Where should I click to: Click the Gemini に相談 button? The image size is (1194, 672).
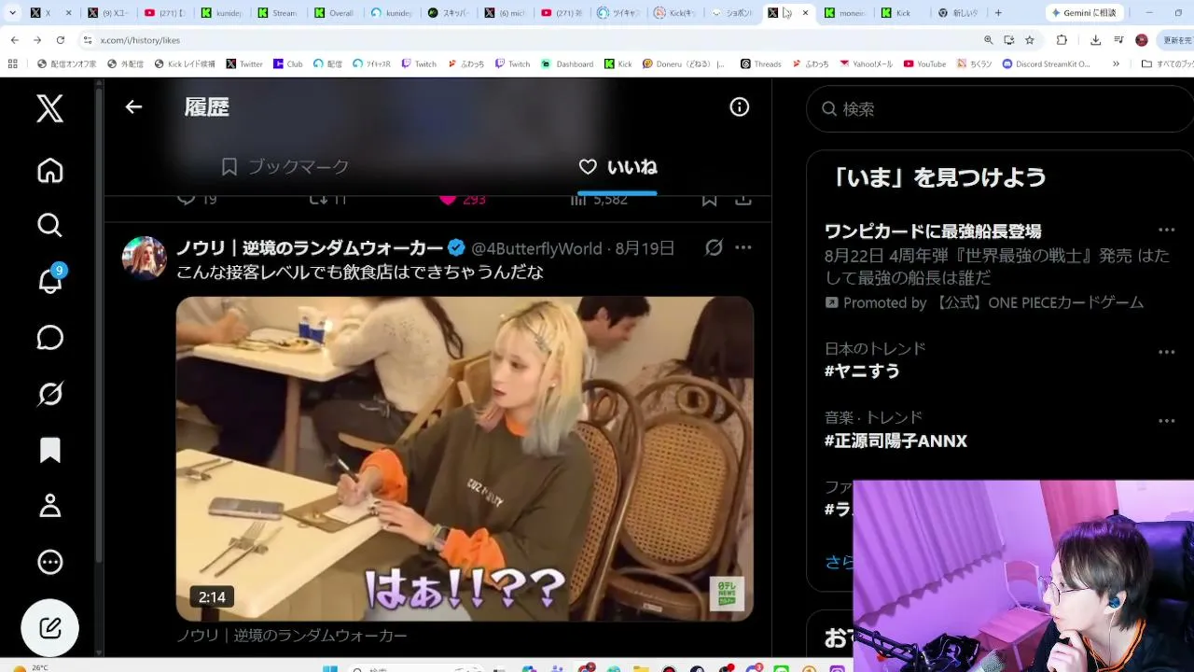coord(1084,13)
